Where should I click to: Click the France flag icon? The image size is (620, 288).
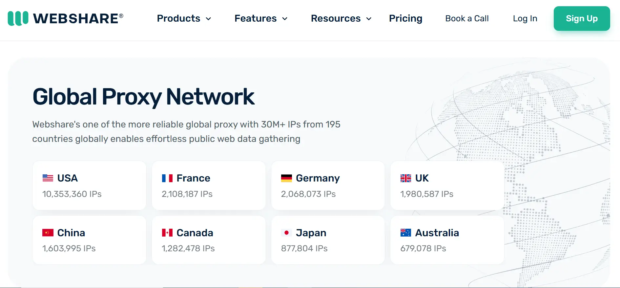pos(167,178)
